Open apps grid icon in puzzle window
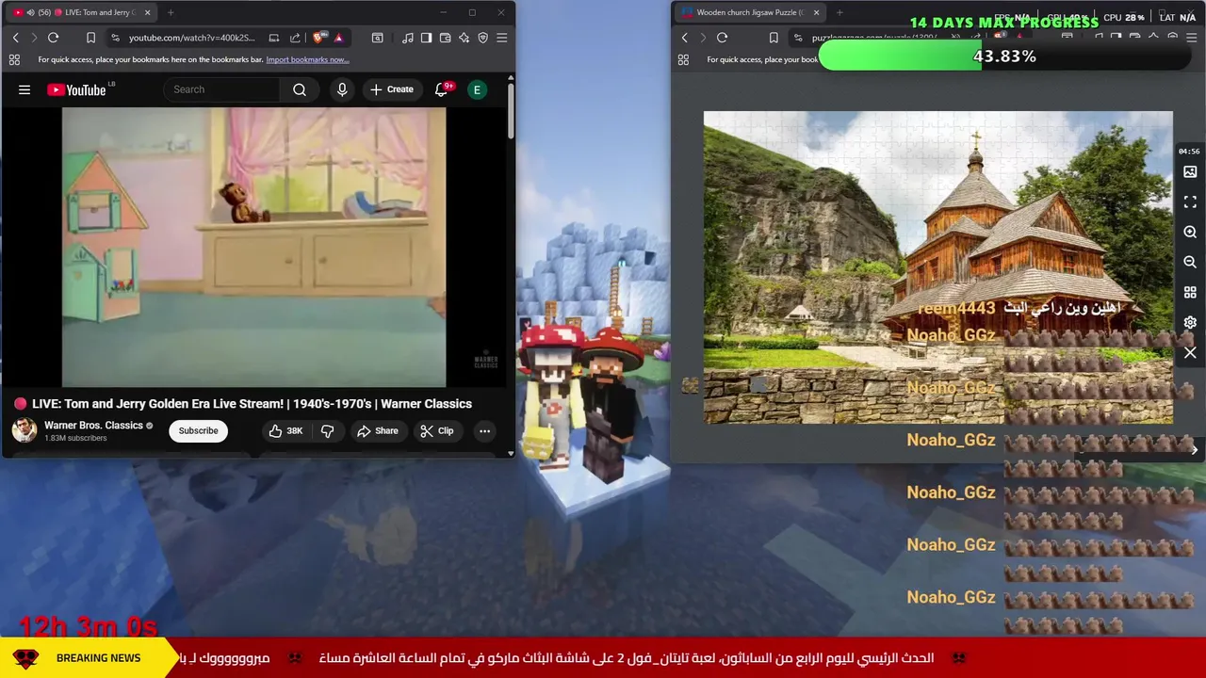Viewport: 1206px width, 678px height. [683, 59]
